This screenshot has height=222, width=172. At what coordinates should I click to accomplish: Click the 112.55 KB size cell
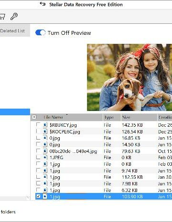(132, 177)
